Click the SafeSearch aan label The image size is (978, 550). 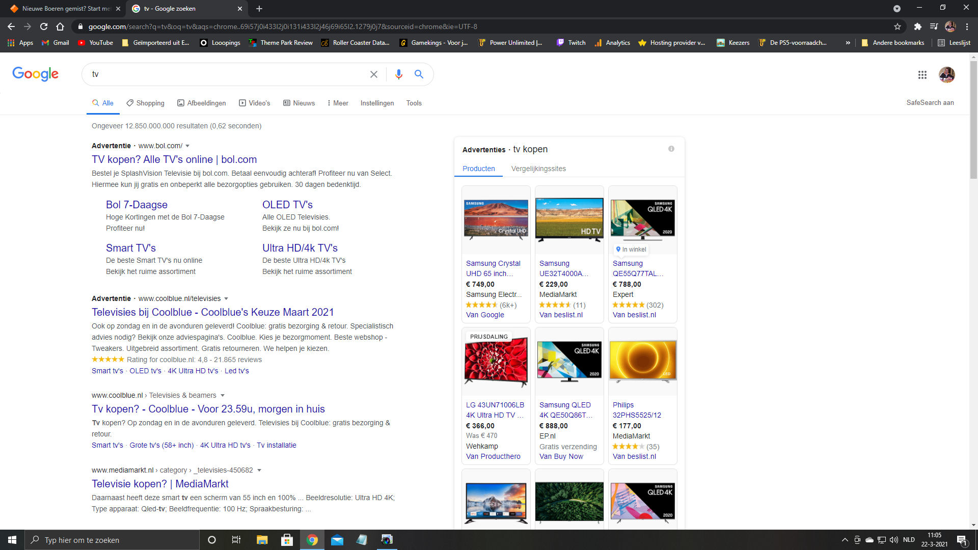point(930,102)
